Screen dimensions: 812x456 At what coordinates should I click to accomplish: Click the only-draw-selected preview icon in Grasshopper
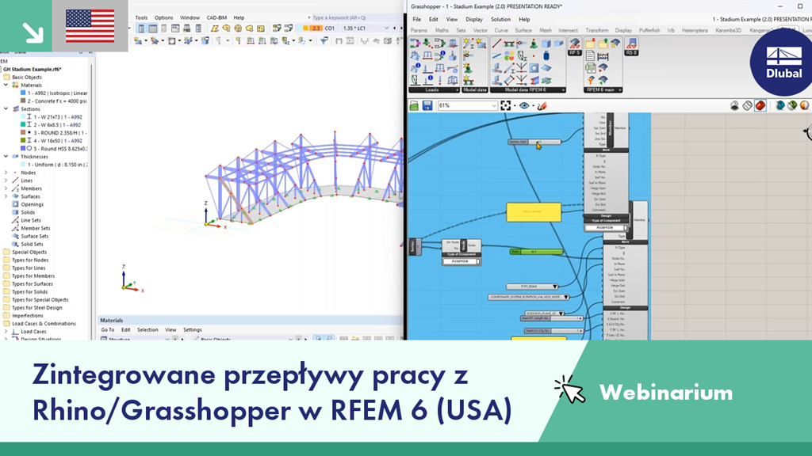(x=792, y=105)
